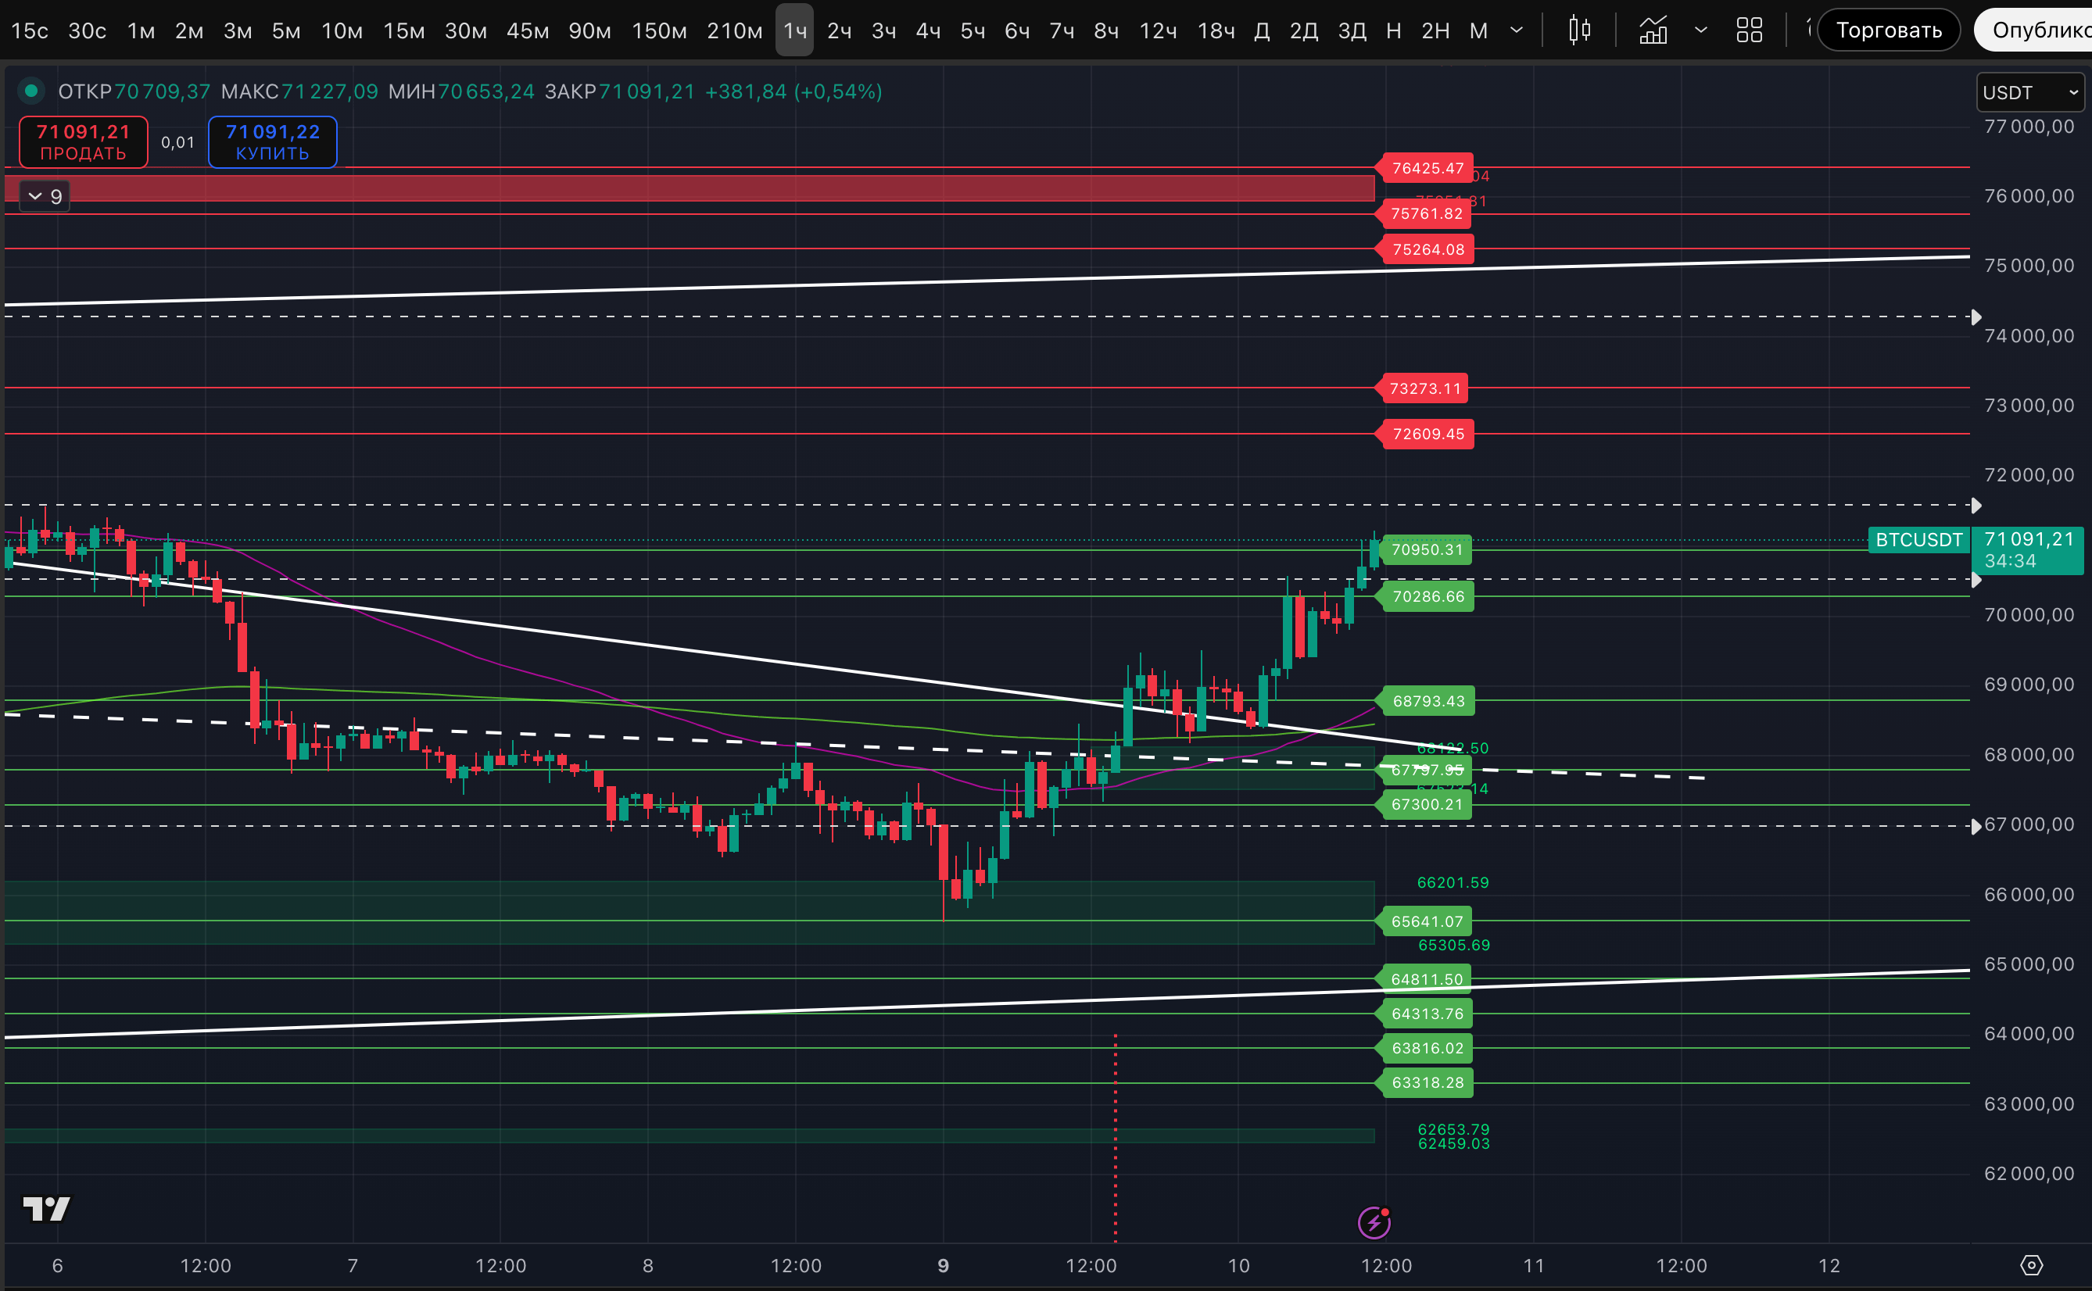
Task: Open the candlestick chart type selector
Action: point(1579,30)
